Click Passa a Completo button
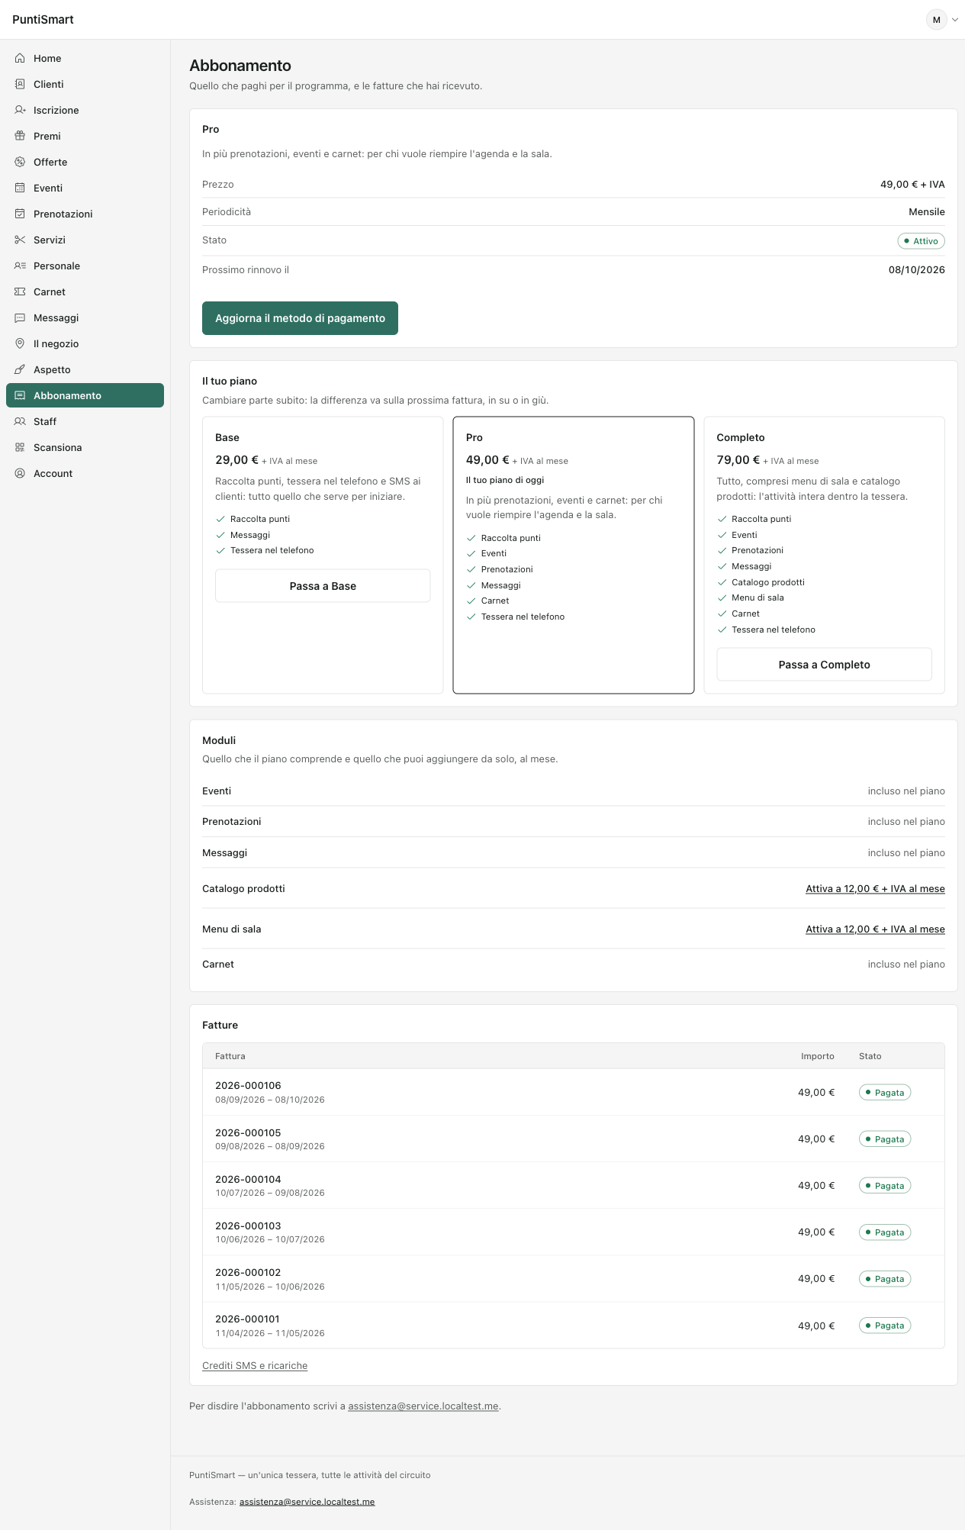Image resolution: width=965 pixels, height=1530 pixels. click(824, 665)
